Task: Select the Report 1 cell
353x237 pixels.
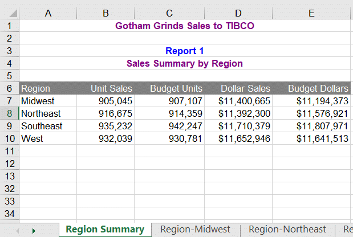Action: [185, 51]
